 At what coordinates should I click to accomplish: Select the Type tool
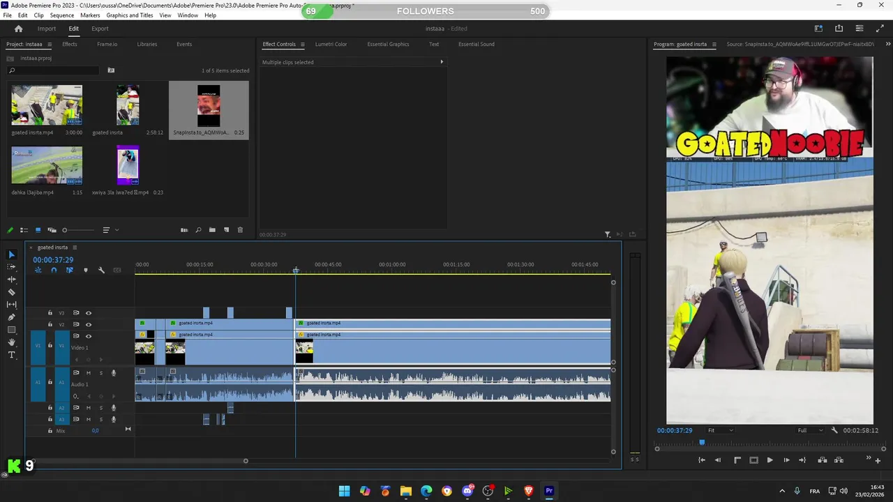point(11,355)
